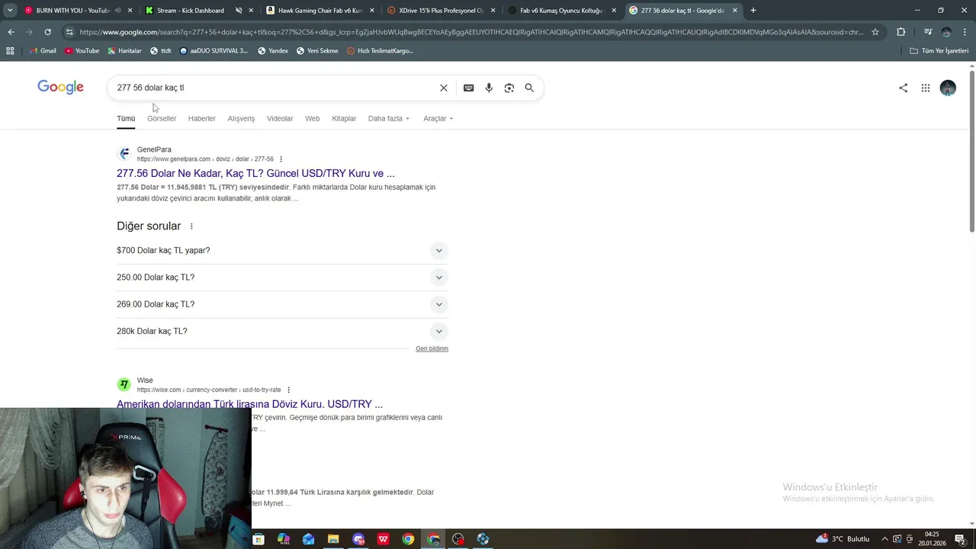
Task: Open the "277.56 Dolar Ne Kadar" result link
Action: click(x=255, y=174)
